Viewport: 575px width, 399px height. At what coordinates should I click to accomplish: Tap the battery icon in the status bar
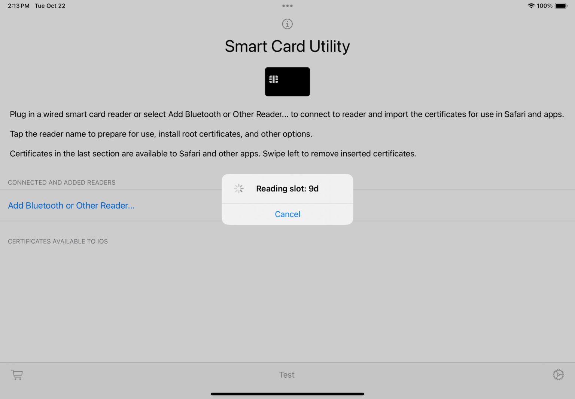point(560,6)
